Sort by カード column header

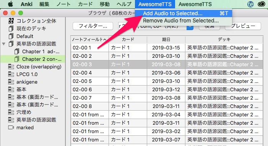click(128, 40)
